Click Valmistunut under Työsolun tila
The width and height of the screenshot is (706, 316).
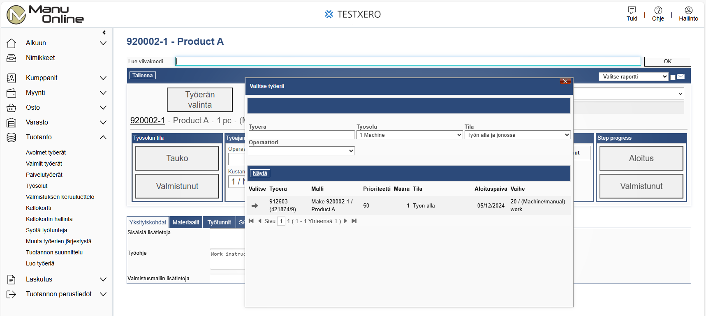[x=177, y=186]
